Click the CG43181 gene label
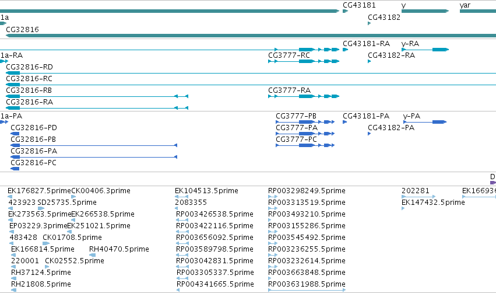The image size is (496, 293). click(x=359, y=5)
